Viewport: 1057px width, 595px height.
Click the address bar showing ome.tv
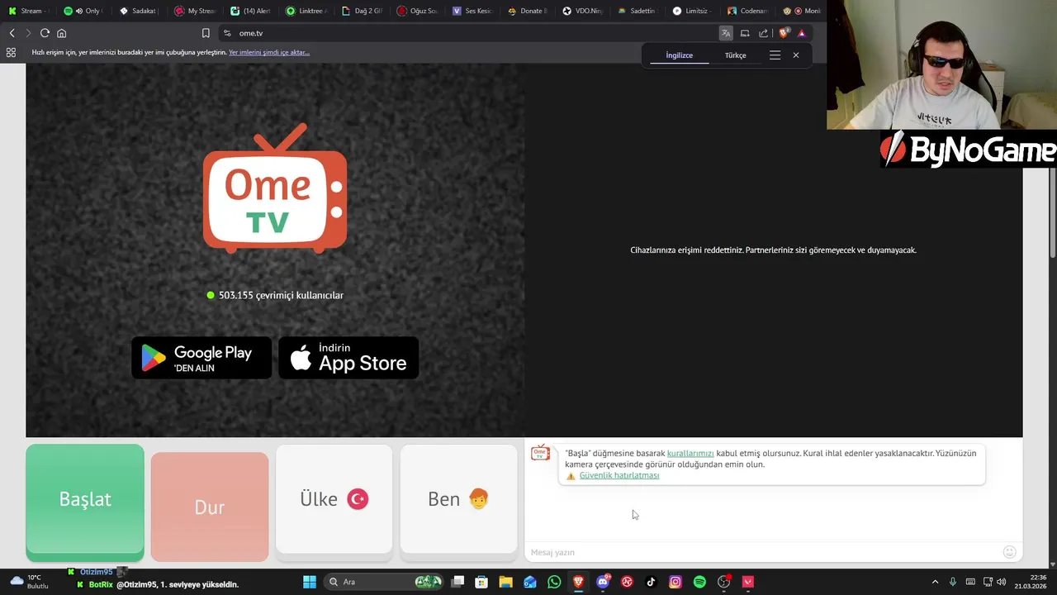tap(467, 33)
